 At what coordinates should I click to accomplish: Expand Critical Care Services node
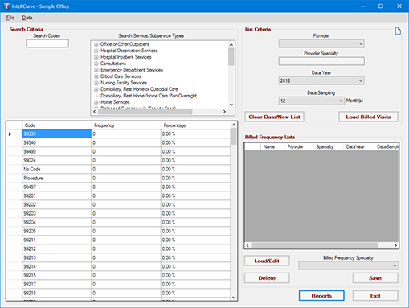[96, 76]
